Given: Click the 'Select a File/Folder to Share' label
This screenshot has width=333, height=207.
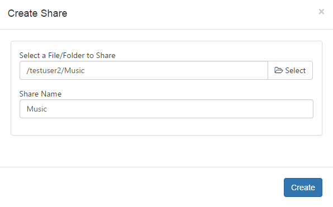Looking at the screenshot, I should 67,55.
